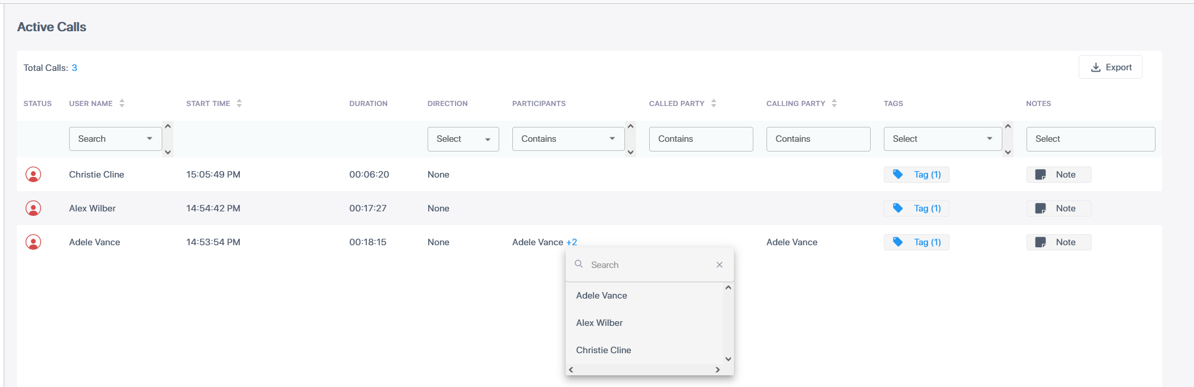Sort by User Name column arrows

coord(122,103)
